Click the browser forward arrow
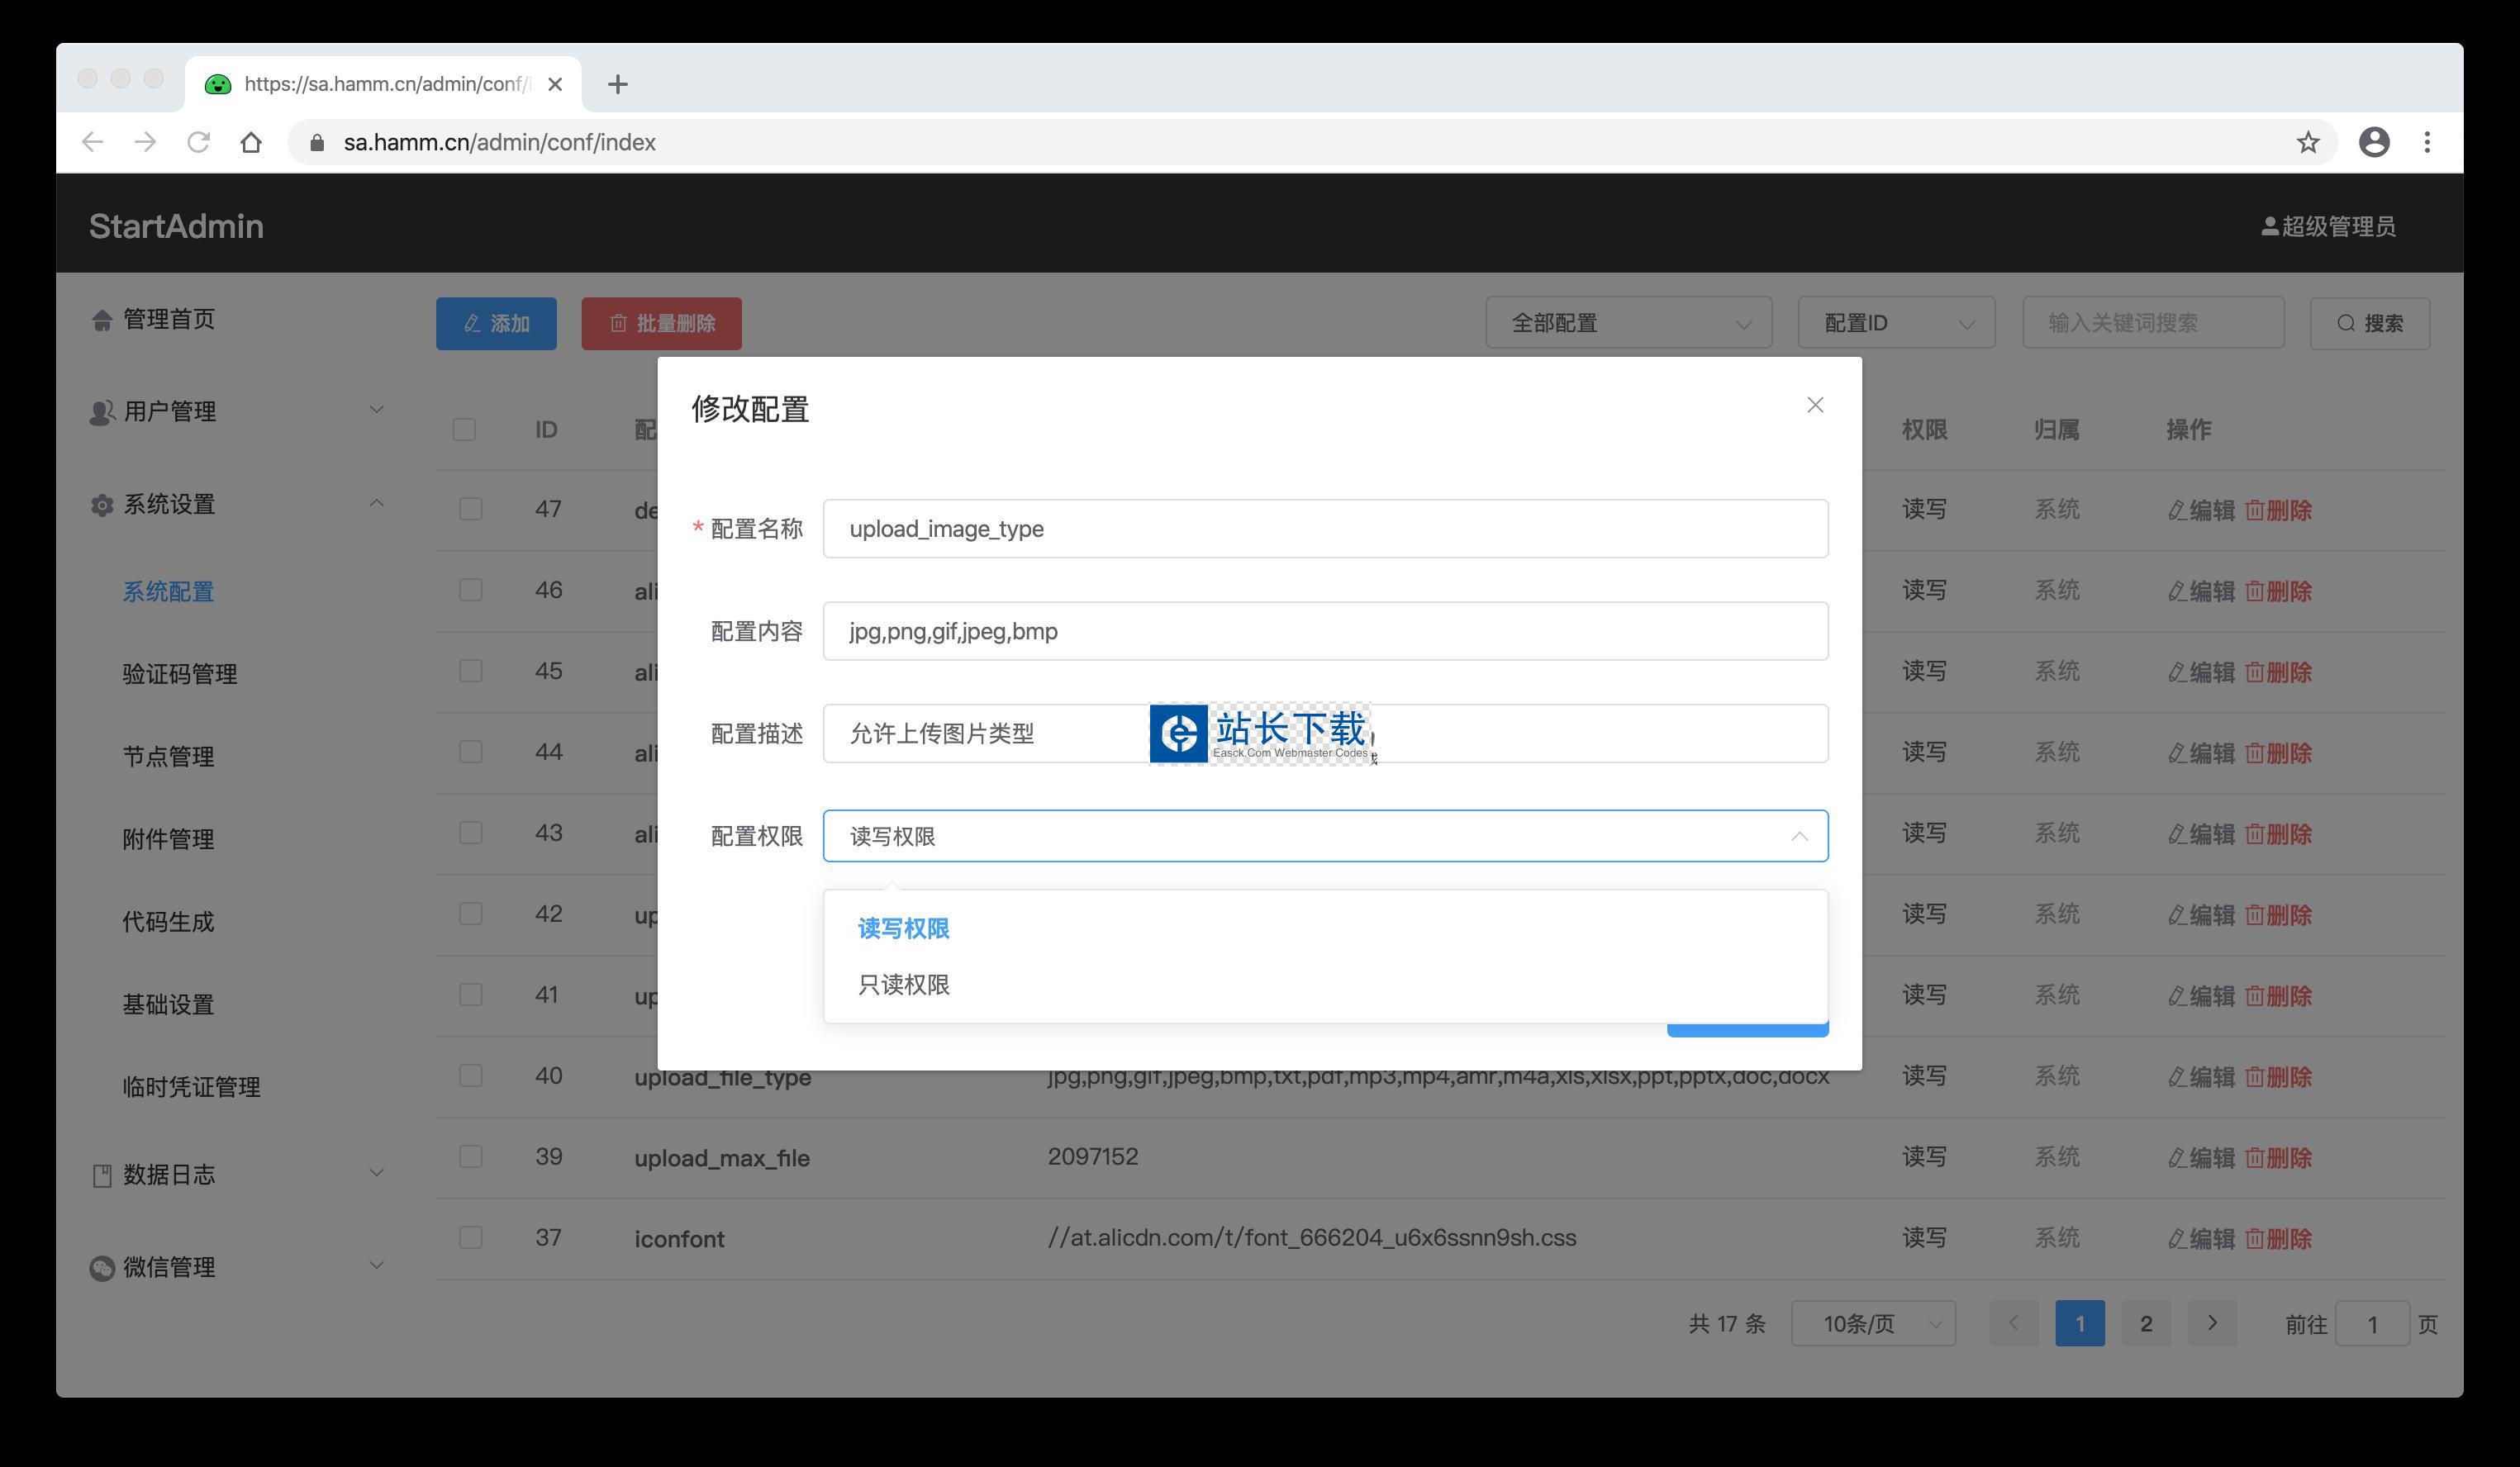The width and height of the screenshot is (2520, 1467). point(145,142)
